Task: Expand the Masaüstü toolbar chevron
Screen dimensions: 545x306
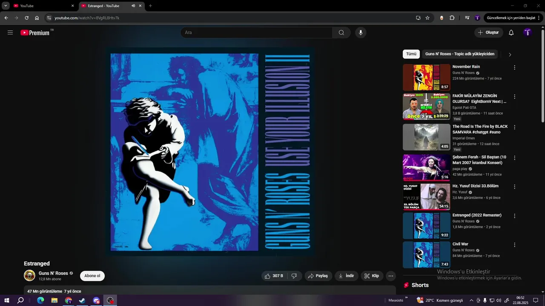Action: [406, 297]
